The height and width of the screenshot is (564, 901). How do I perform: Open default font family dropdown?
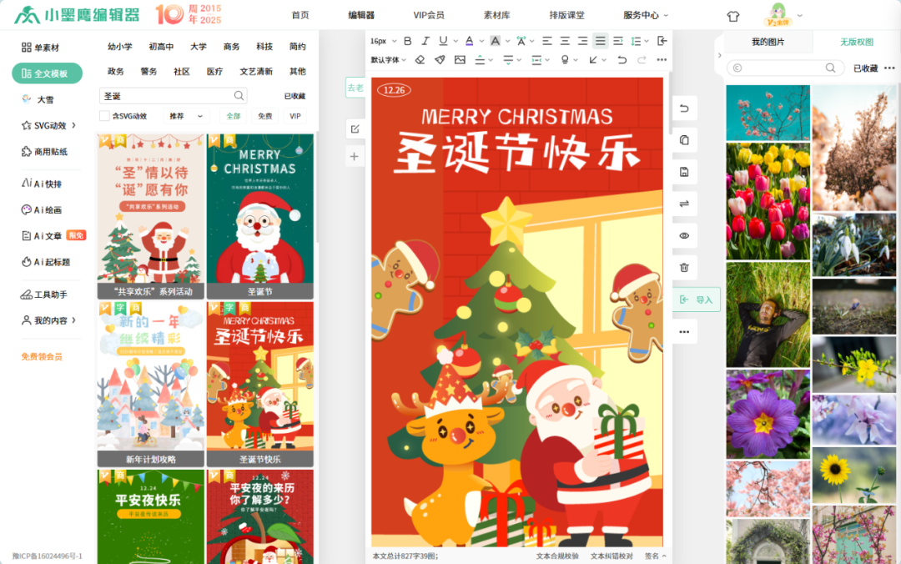click(389, 60)
